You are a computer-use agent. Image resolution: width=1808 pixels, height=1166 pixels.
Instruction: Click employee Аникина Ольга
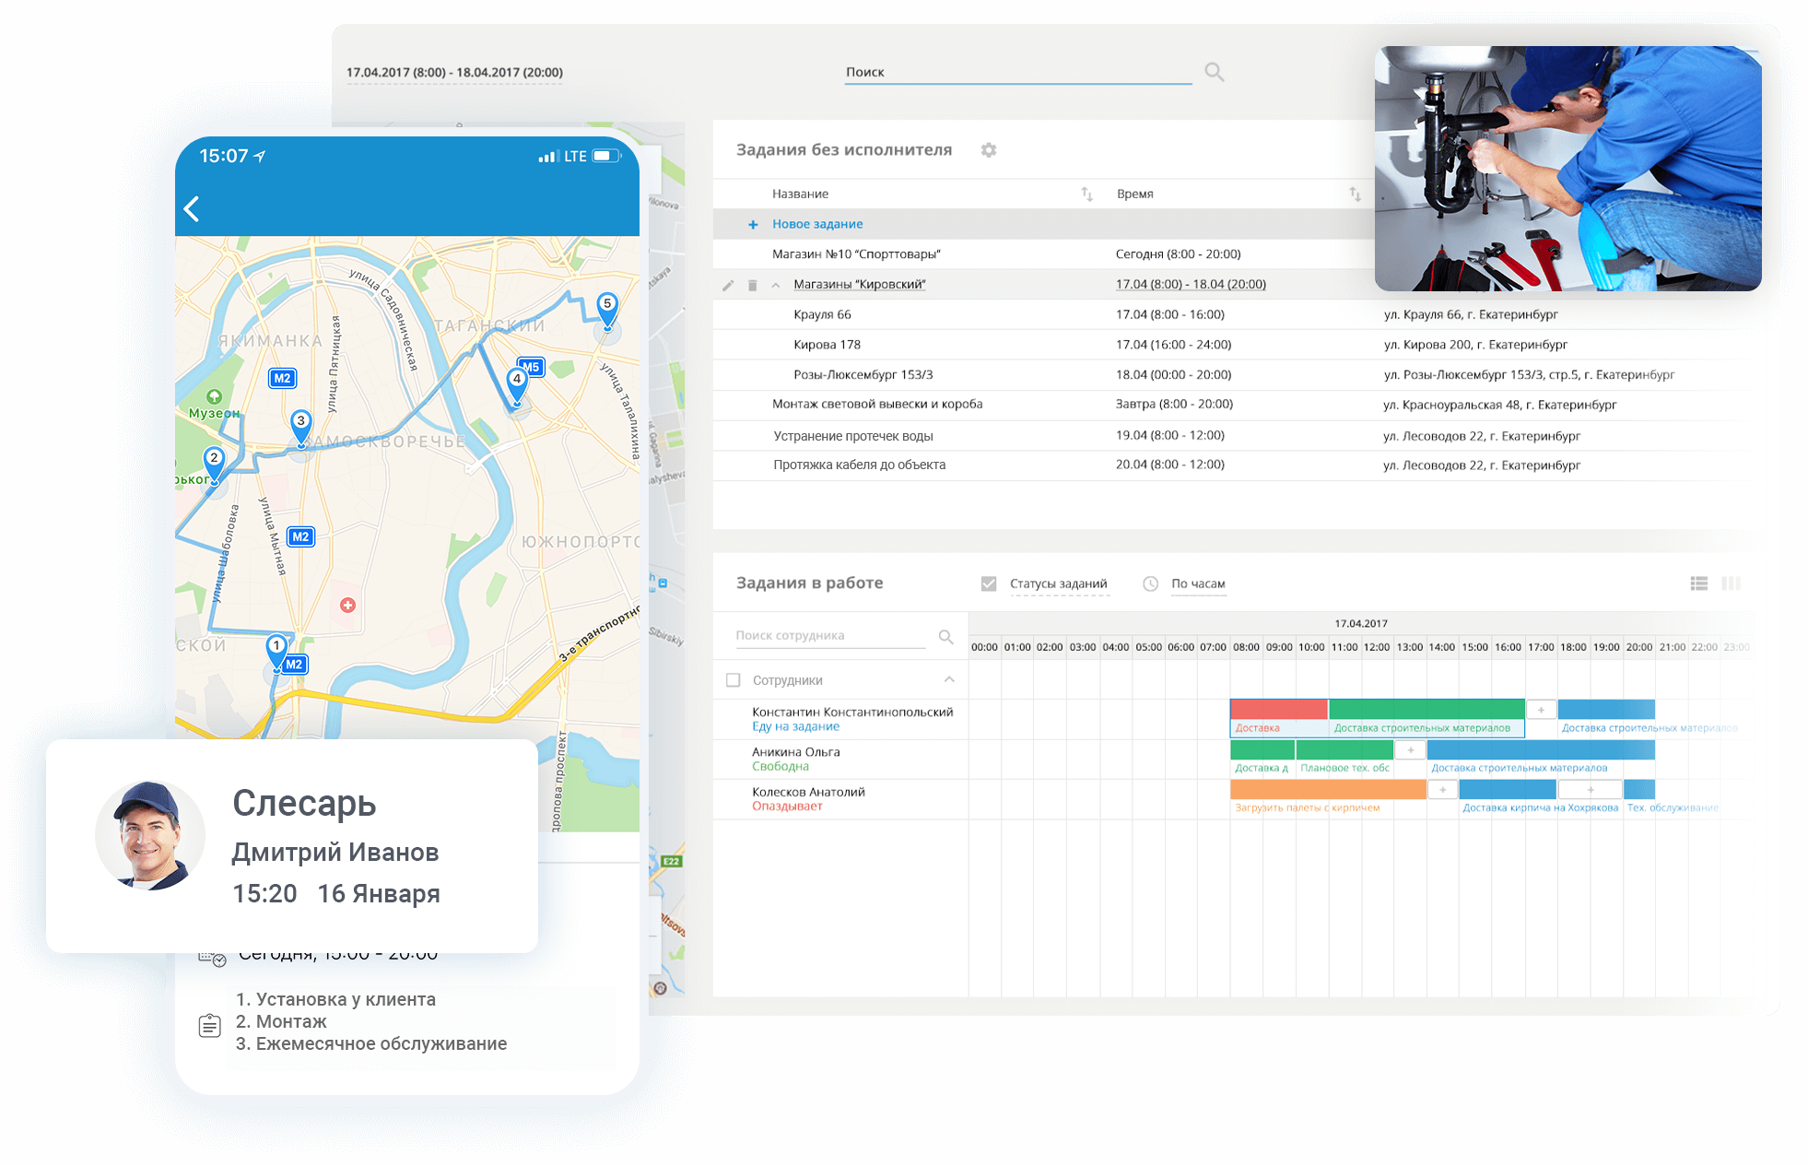tap(796, 752)
